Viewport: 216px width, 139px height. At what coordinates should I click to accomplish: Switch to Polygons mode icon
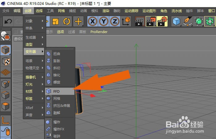point(6,106)
